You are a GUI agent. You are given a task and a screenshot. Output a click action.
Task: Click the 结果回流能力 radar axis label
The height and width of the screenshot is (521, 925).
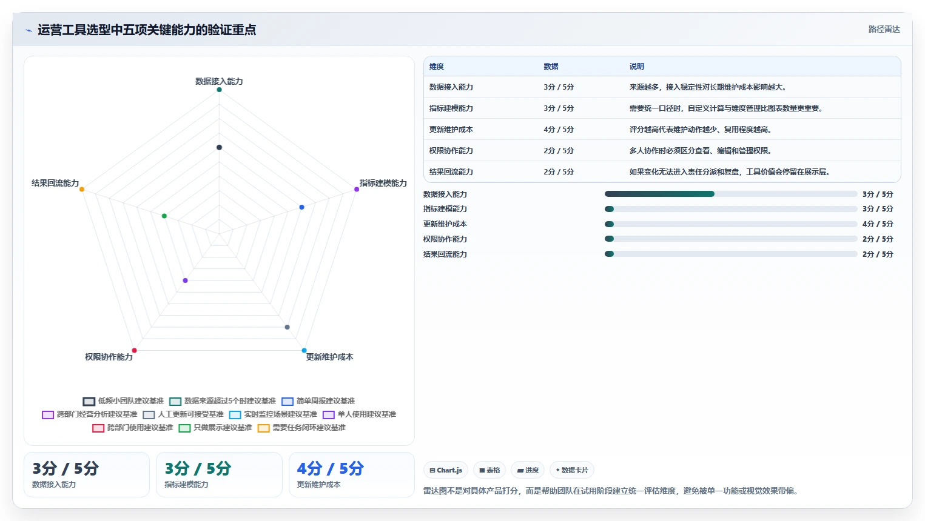[55, 183]
